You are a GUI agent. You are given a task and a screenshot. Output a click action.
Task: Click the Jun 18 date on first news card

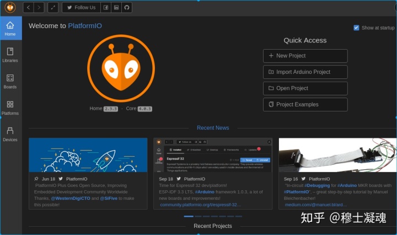click(49, 179)
